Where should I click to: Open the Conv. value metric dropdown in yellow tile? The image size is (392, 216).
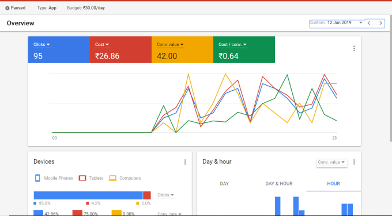(170, 45)
